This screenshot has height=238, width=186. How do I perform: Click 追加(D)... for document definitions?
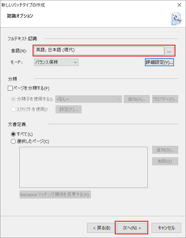[165, 150]
